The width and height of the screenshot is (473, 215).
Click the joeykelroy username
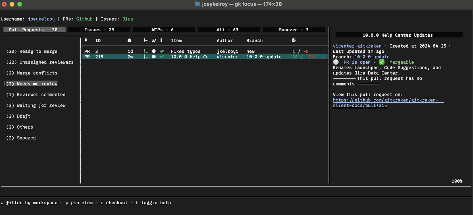[41, 19]
